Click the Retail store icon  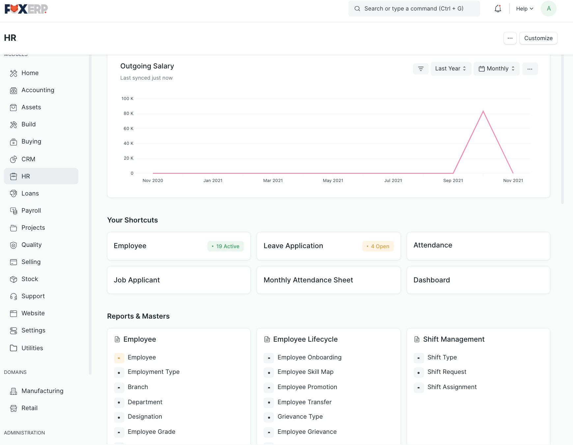coord(14,408)
